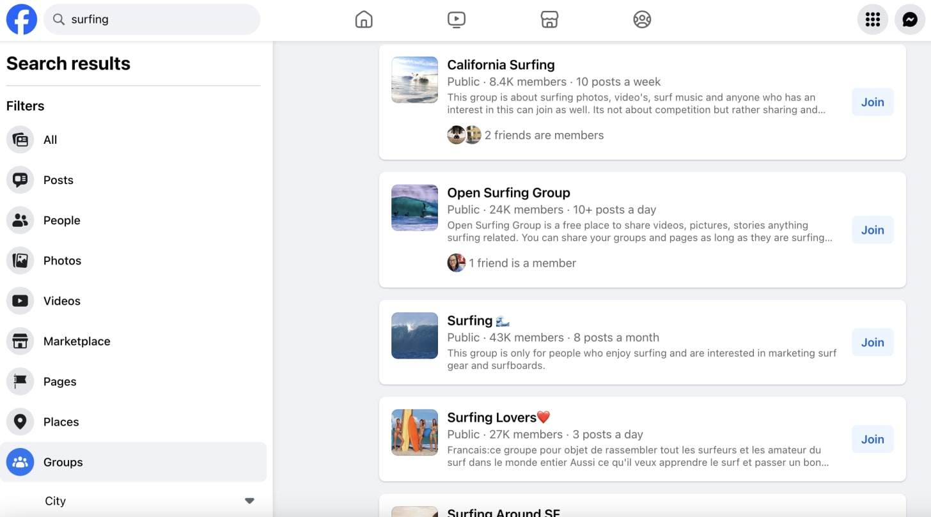
Task: Choose the People filter label
Action: click(x=62, y=220)
